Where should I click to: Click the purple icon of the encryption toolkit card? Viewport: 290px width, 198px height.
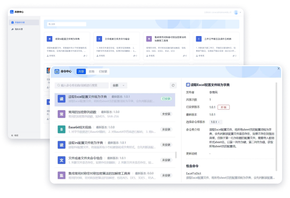tap(149, 39)
